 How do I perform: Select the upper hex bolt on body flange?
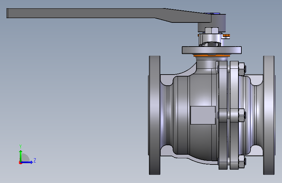pyautogui.click(x=242, y=69)
